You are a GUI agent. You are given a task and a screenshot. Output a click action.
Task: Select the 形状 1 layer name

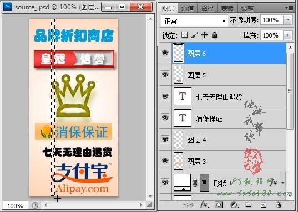click(x=223, y=183)
